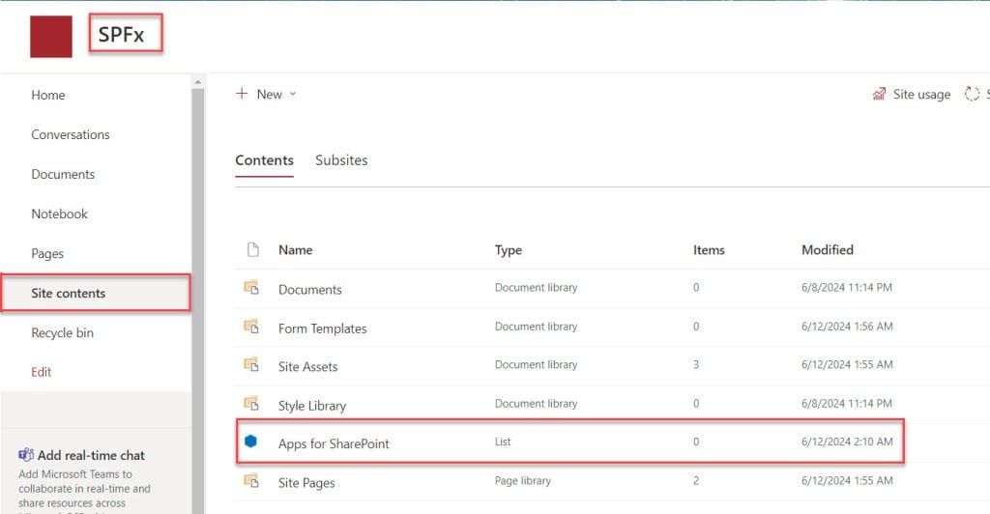Open the Documents library name link
The width and height of the screenshot is (990, 514).
tap(310, 290)
